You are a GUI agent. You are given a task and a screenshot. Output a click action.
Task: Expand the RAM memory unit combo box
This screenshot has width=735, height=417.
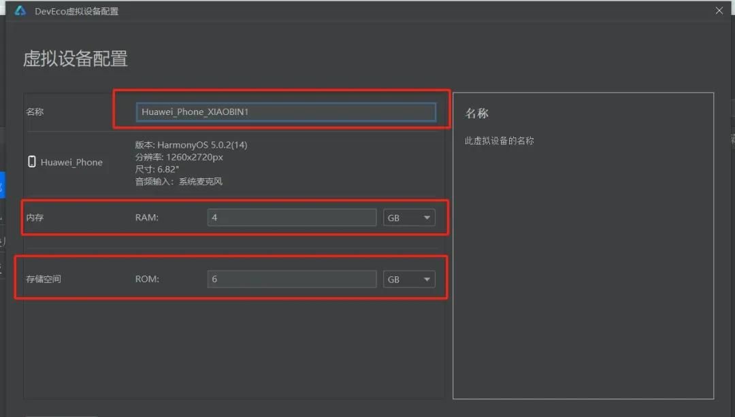[x=408, y=217]
